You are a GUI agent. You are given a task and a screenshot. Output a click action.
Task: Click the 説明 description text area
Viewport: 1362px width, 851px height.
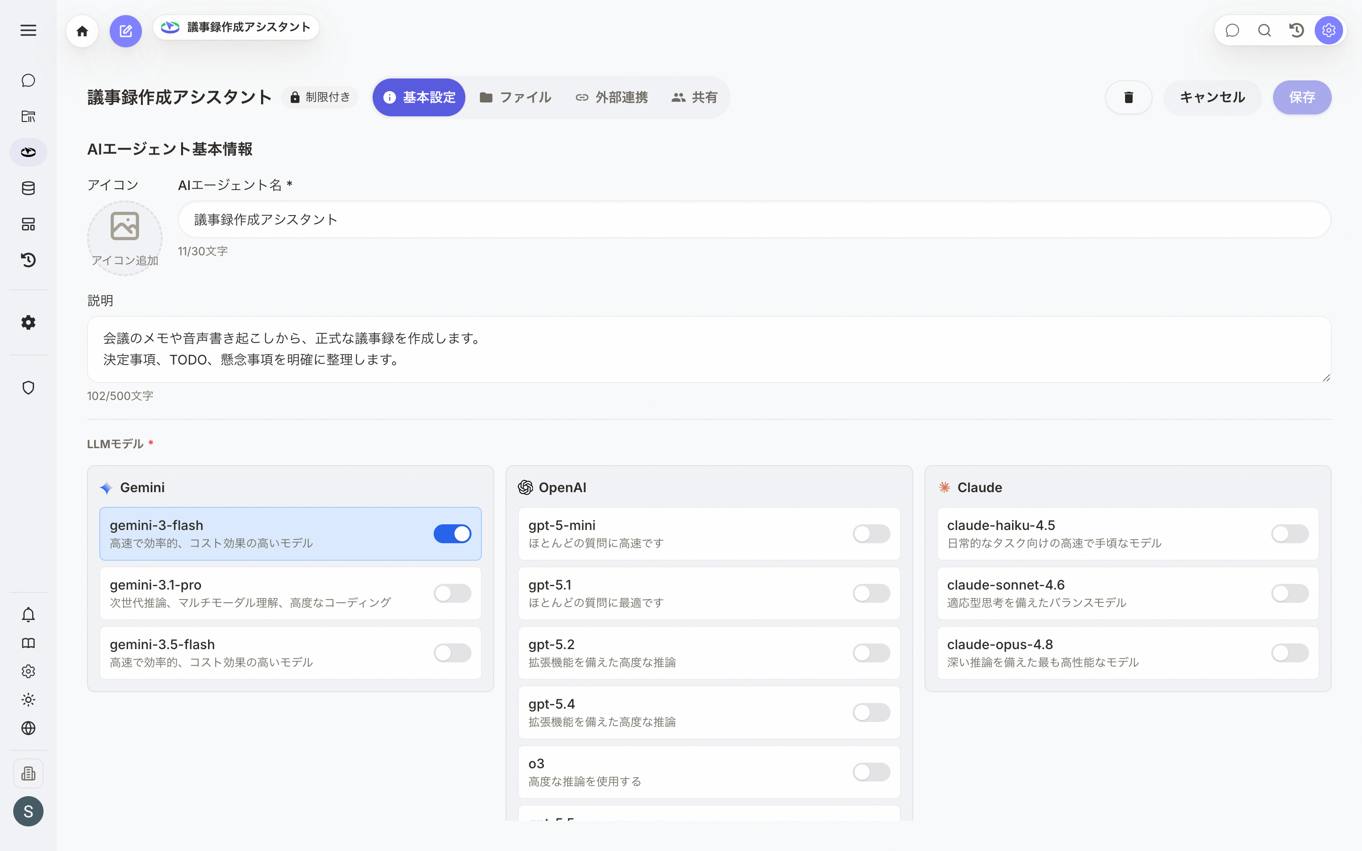click(x=709, y=349)
